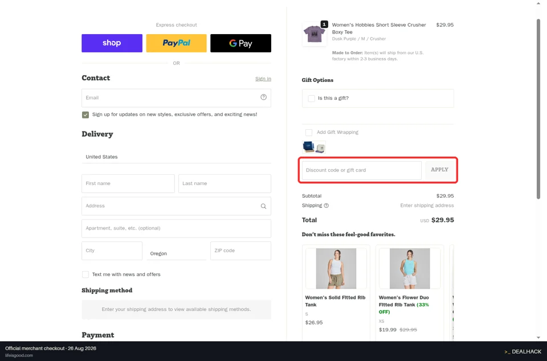The height and width of the screenshot is (361, 547).
Task: Open Women's Flower Duo Rib Tank image
Action: (x=410, y=268)
